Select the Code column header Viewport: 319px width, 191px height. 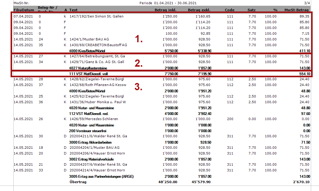tap(229, 10)
